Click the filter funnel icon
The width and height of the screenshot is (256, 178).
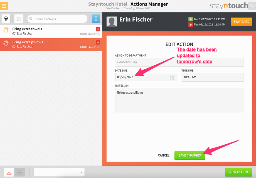coord(6,19)
